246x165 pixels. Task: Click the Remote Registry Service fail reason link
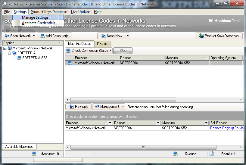[227, 128]
